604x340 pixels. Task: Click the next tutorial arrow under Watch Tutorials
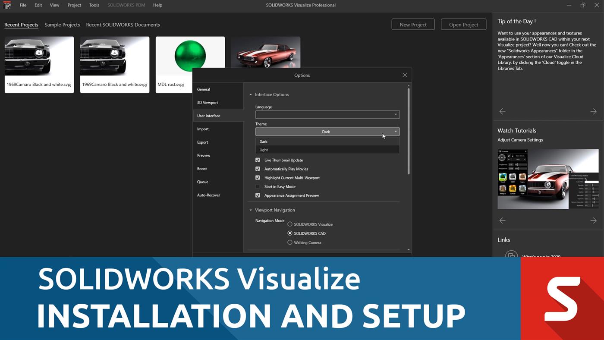point(593,220)
